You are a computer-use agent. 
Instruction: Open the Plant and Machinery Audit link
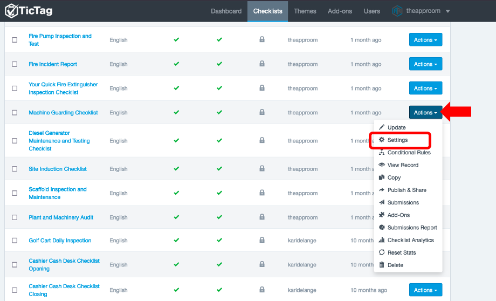[61, 217]
